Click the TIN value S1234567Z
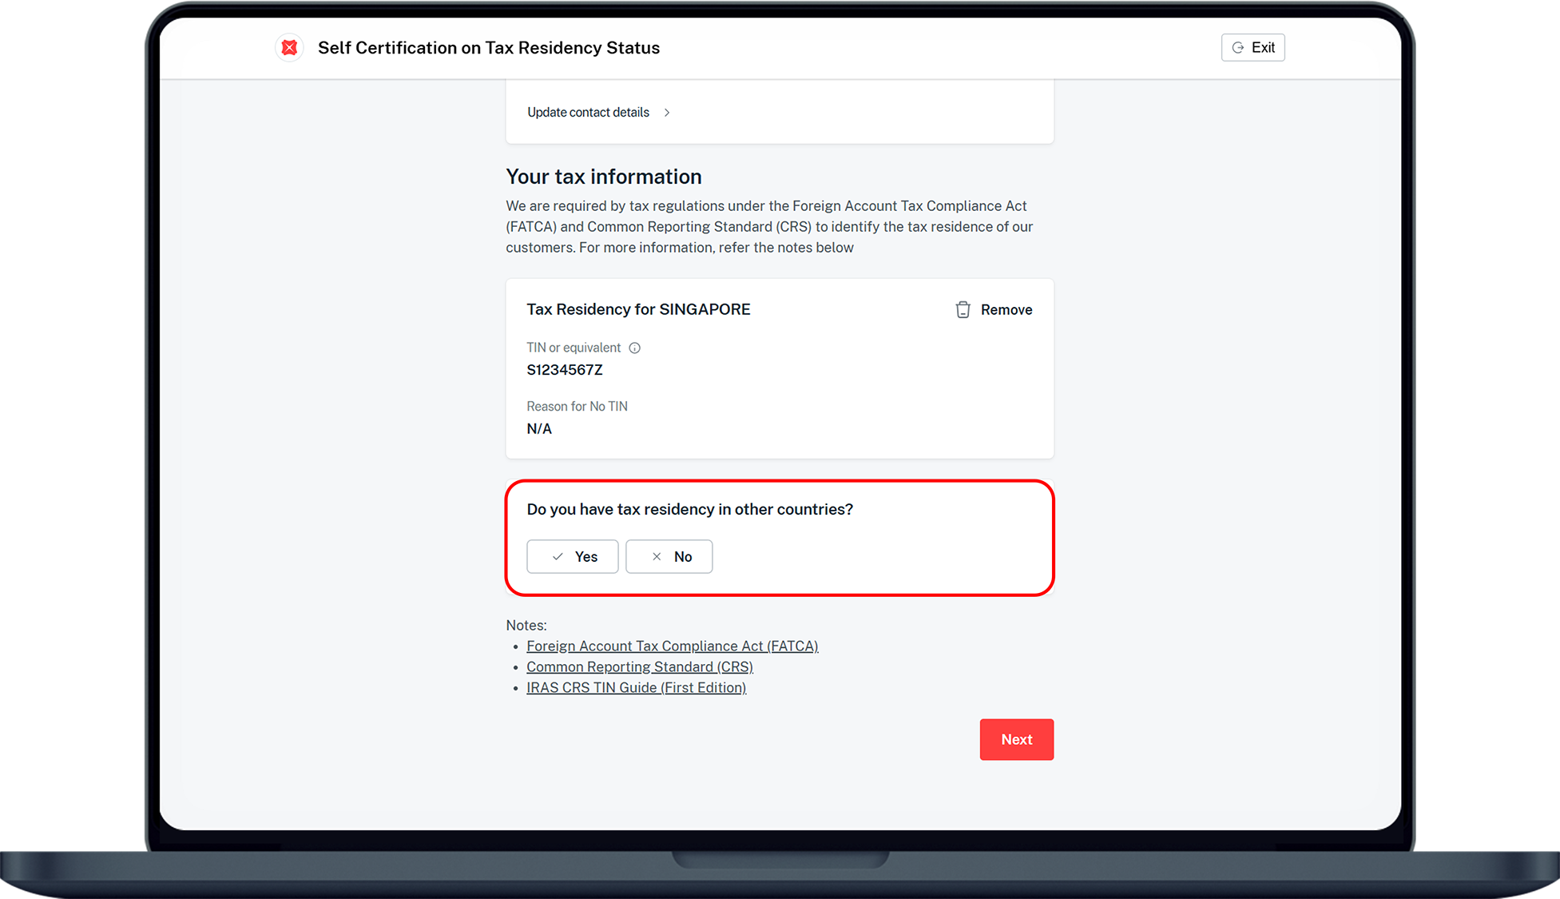1560x899 pixels. click(x=565, y=370)
